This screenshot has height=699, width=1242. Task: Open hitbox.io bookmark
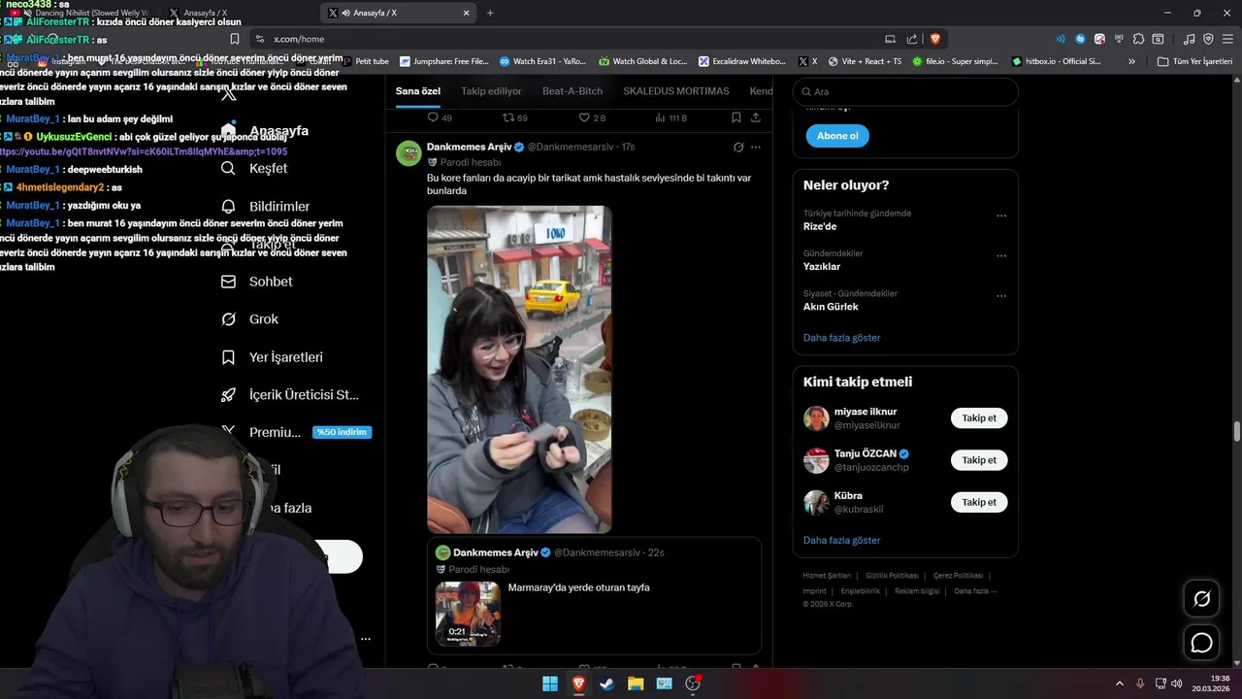coord(1056,61)
